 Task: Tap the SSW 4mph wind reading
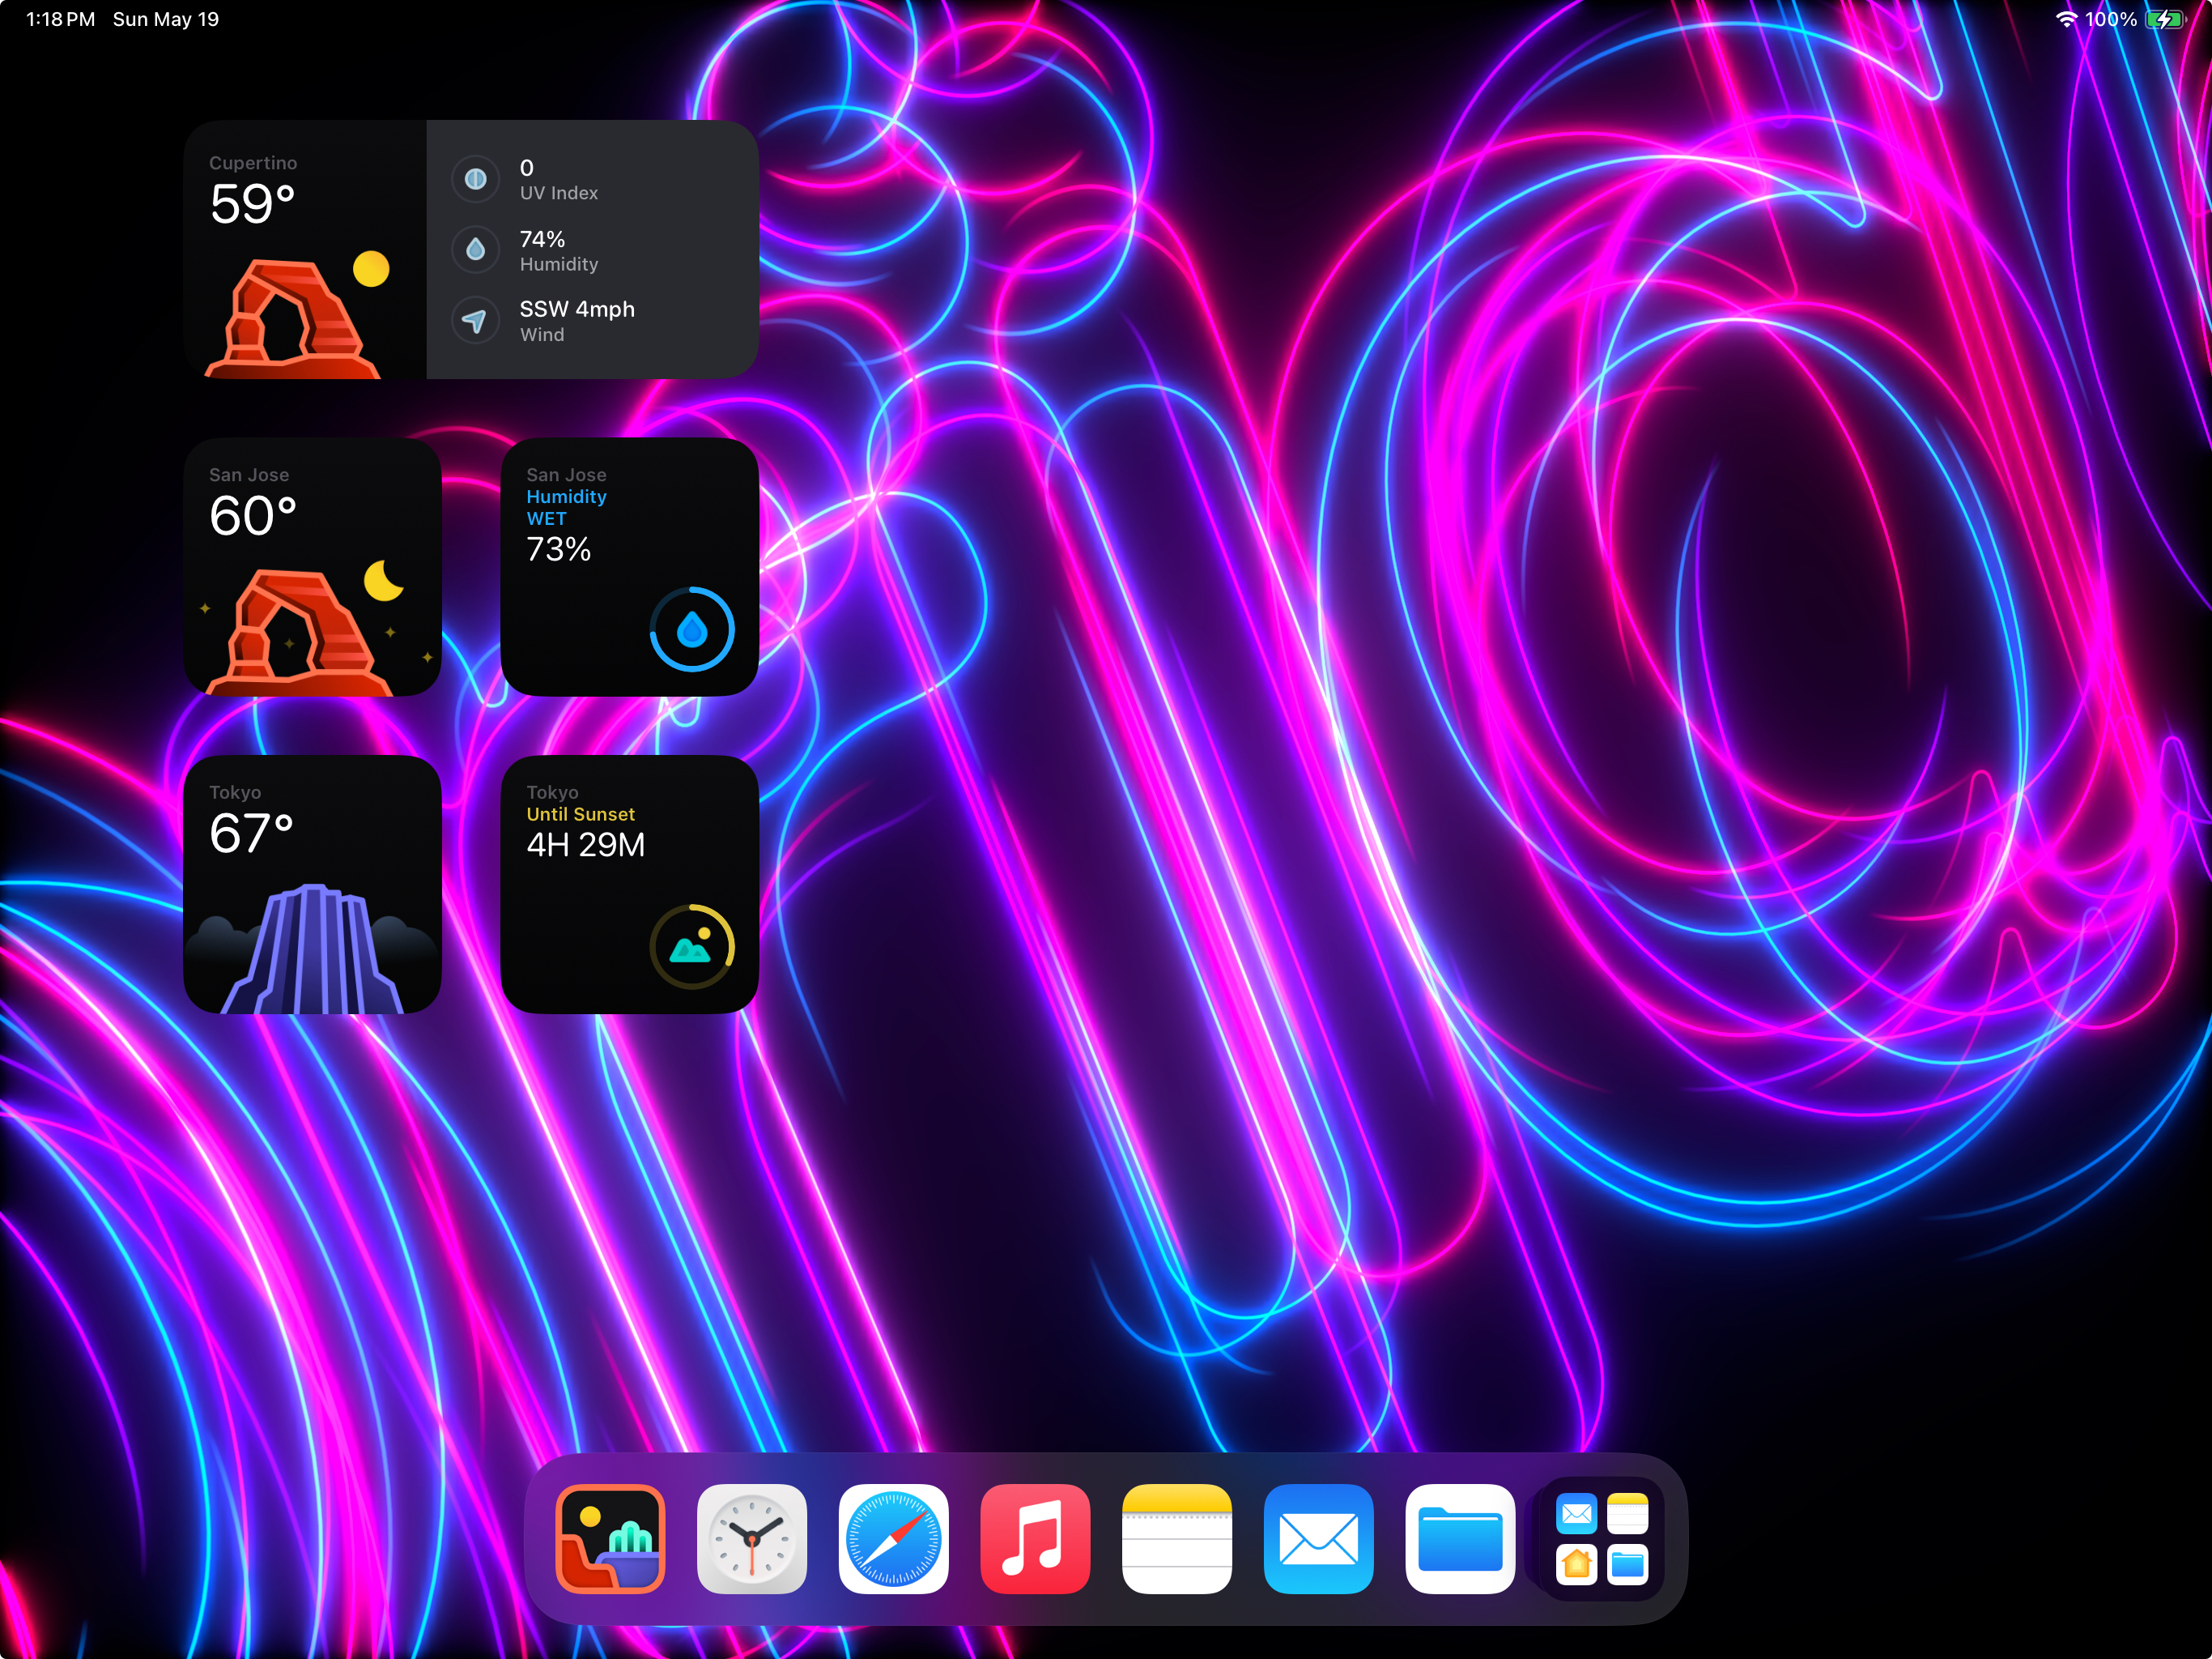click(x=577, y=309)
